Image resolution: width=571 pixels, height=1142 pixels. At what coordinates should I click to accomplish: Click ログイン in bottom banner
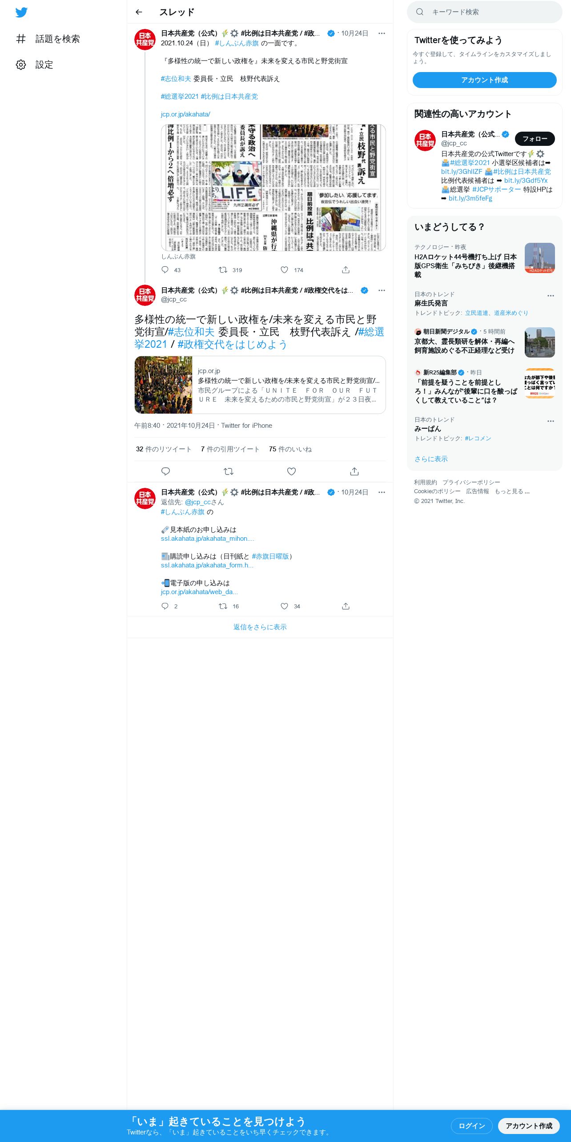pos(471,1126)
